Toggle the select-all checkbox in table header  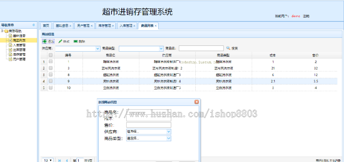50,55
